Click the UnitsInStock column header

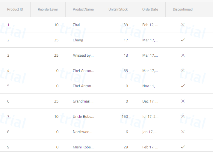(x=118, y=9)
